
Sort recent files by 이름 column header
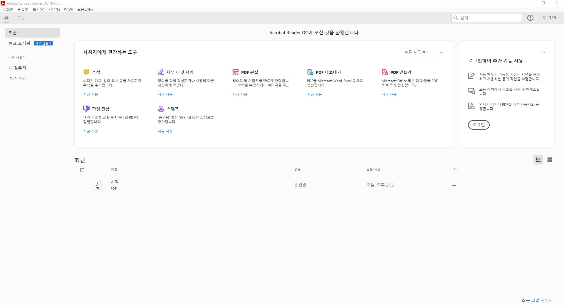(x=114, y=169)
